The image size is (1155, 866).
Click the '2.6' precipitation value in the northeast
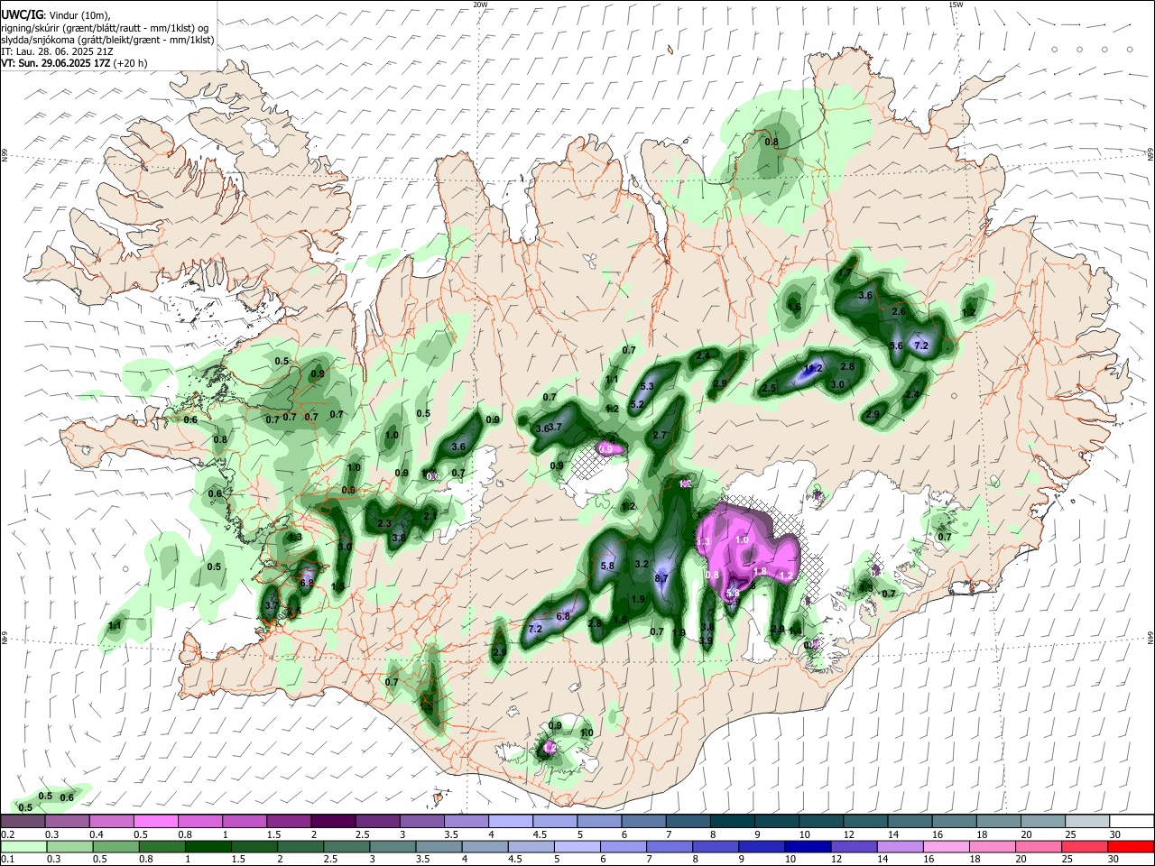point(898,311)
